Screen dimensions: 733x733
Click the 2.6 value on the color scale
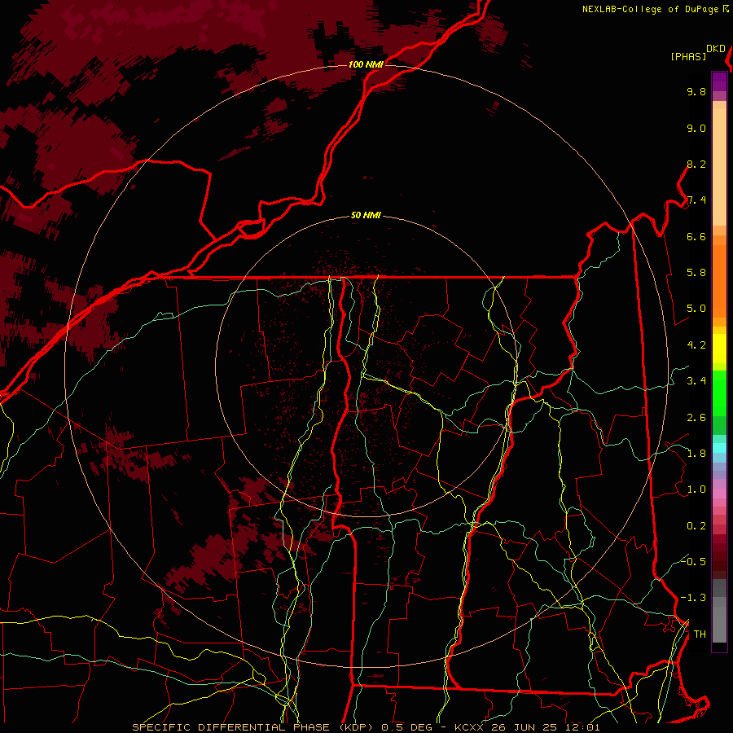696,418
